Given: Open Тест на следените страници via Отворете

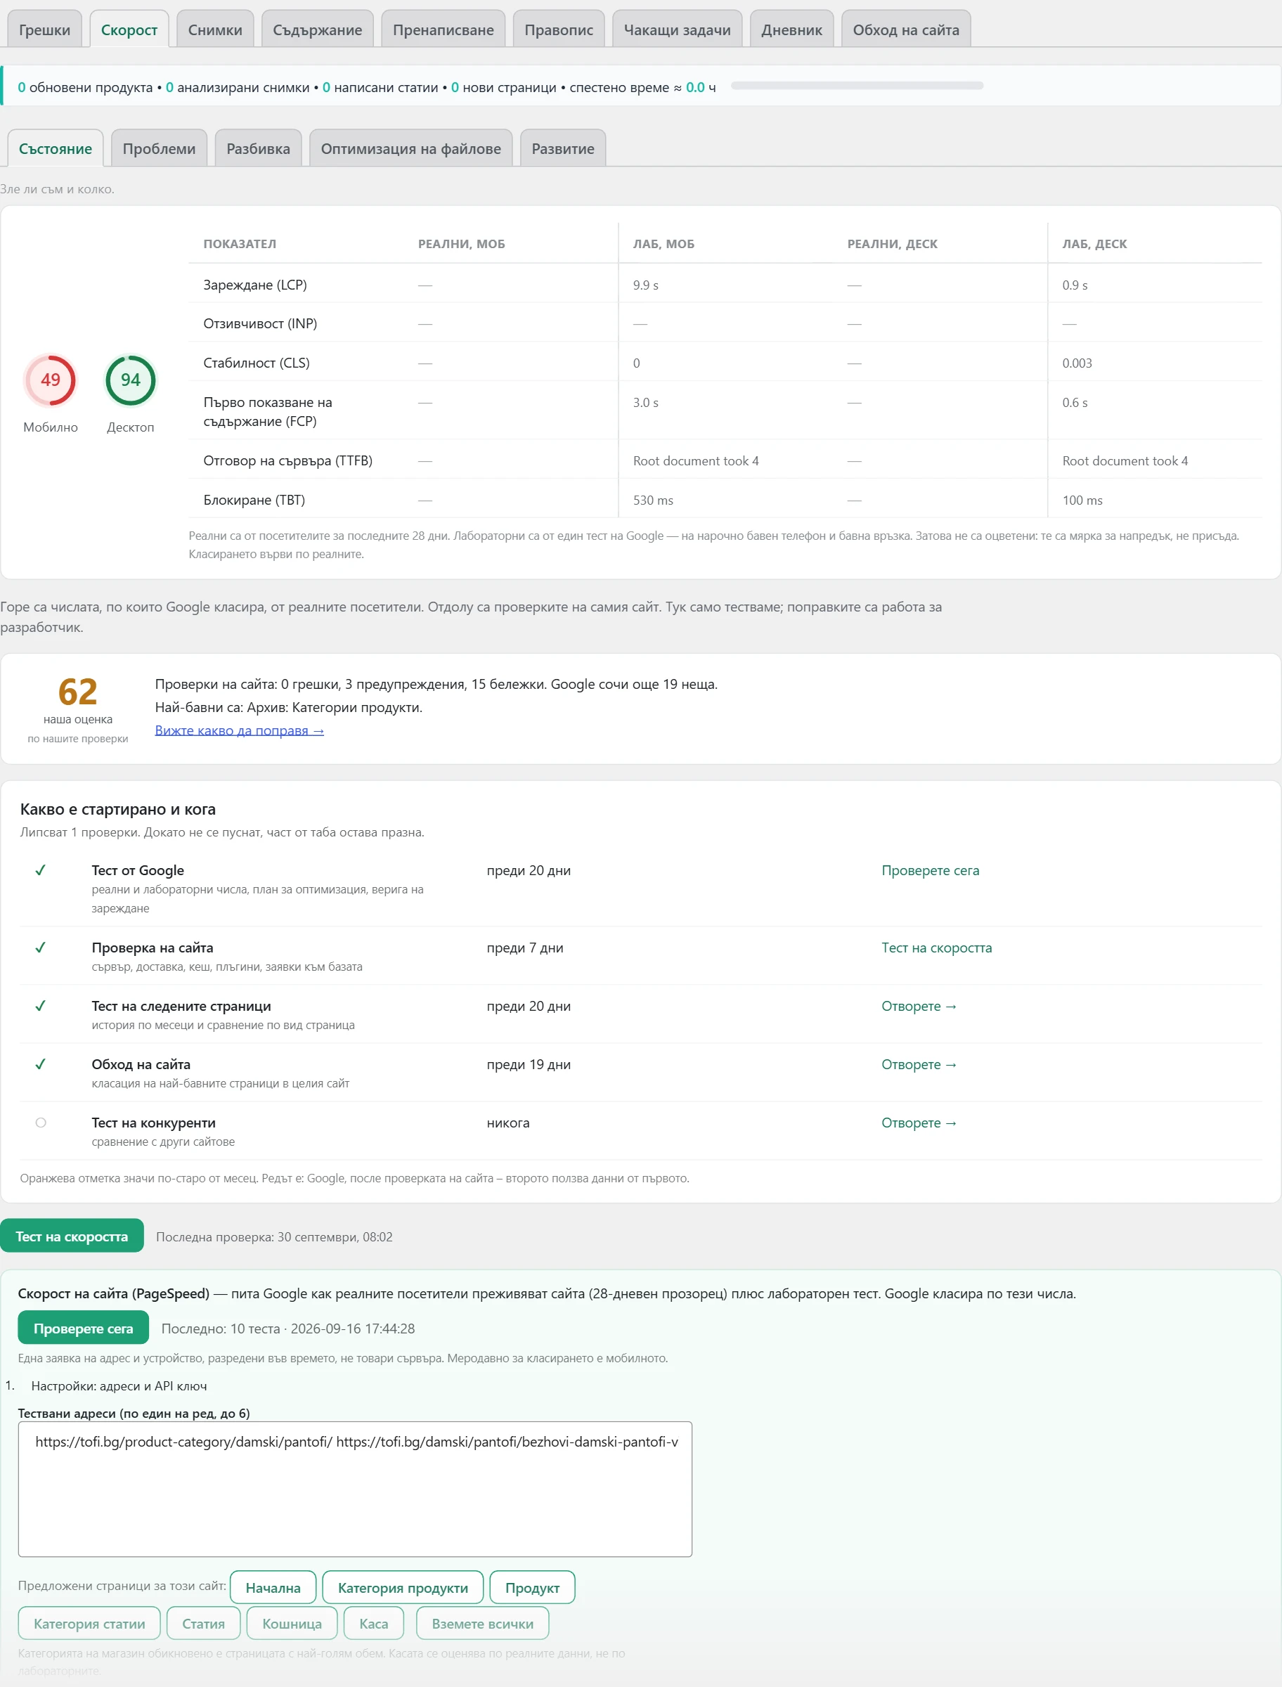Looking at the screenshot, I should tap(919, 1007).
